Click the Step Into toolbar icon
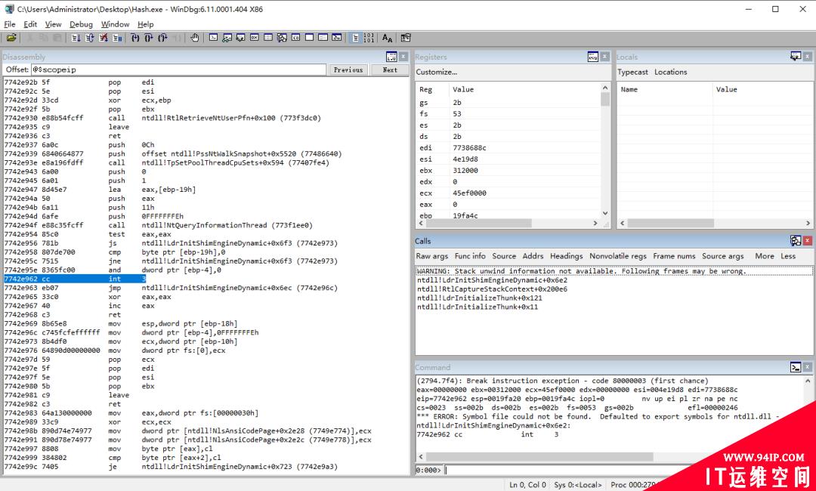Viewport: 816px width, 491px height. pyautogui.click(x=134, y=38)
